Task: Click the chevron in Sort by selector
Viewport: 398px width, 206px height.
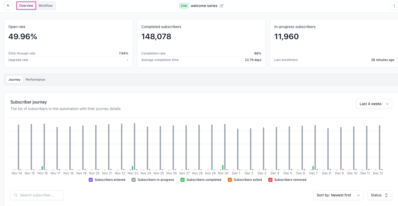Action: 358,195
